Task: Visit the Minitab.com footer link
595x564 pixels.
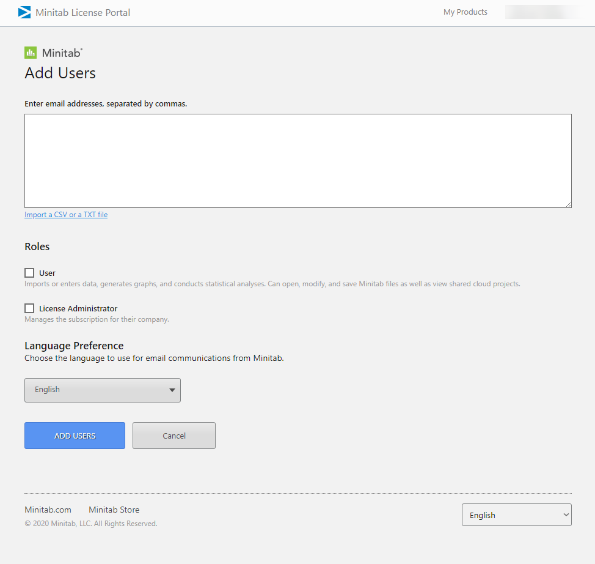Action: pos(48,510)
